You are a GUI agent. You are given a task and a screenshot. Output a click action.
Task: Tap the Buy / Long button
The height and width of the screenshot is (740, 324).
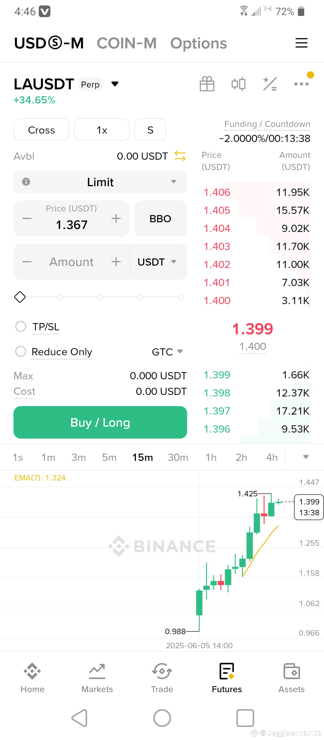point(100,422)
